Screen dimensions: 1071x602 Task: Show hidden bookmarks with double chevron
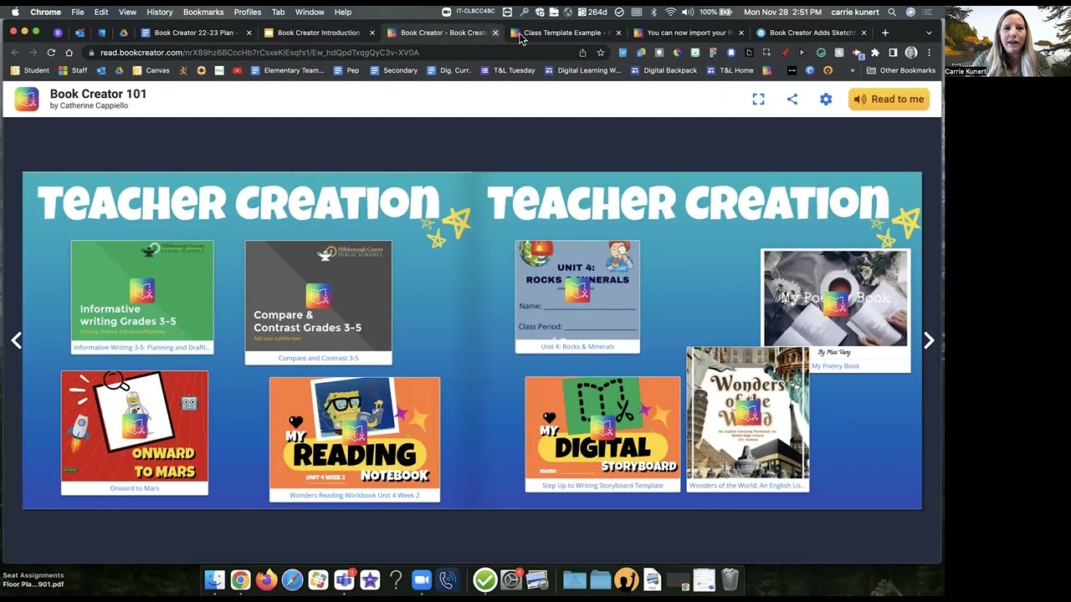click(853, 70)
